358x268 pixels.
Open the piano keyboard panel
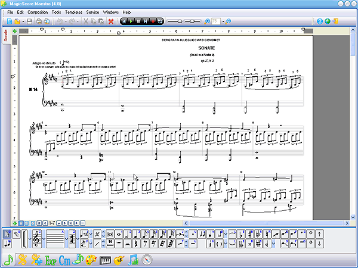(105, 260)
